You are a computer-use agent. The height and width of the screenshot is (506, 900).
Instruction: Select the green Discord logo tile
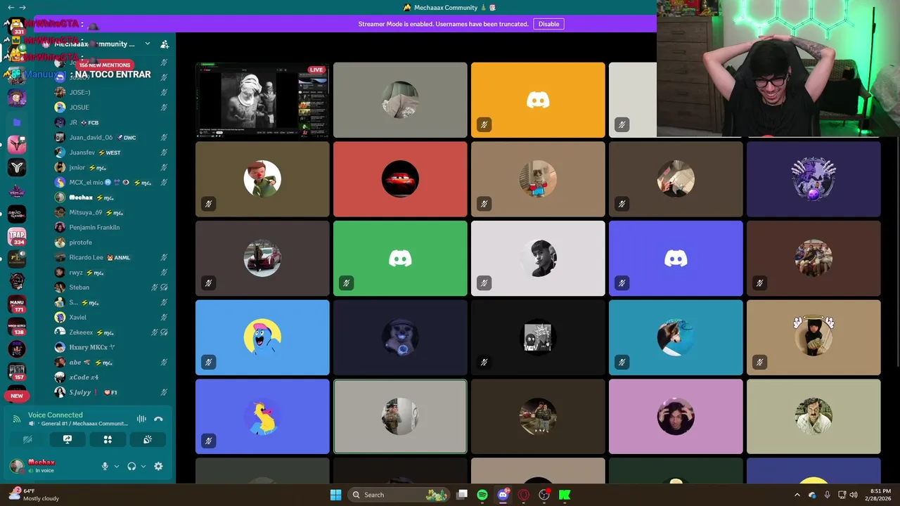(x=400, y=259)
